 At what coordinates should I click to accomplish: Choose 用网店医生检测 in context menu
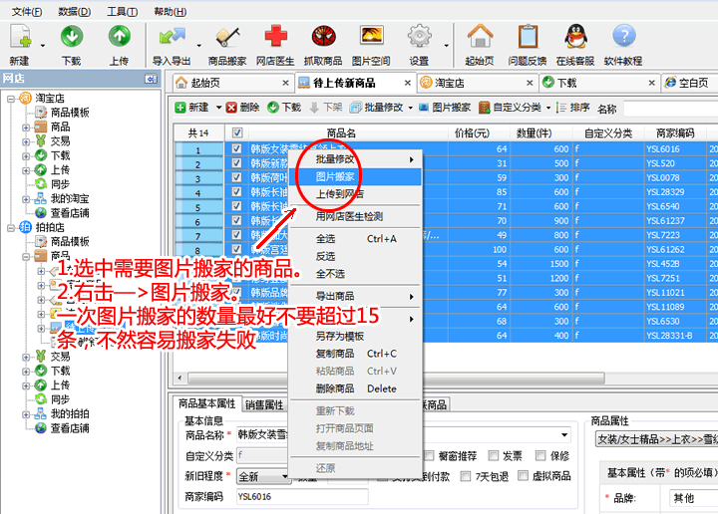(x=355, y=216)
